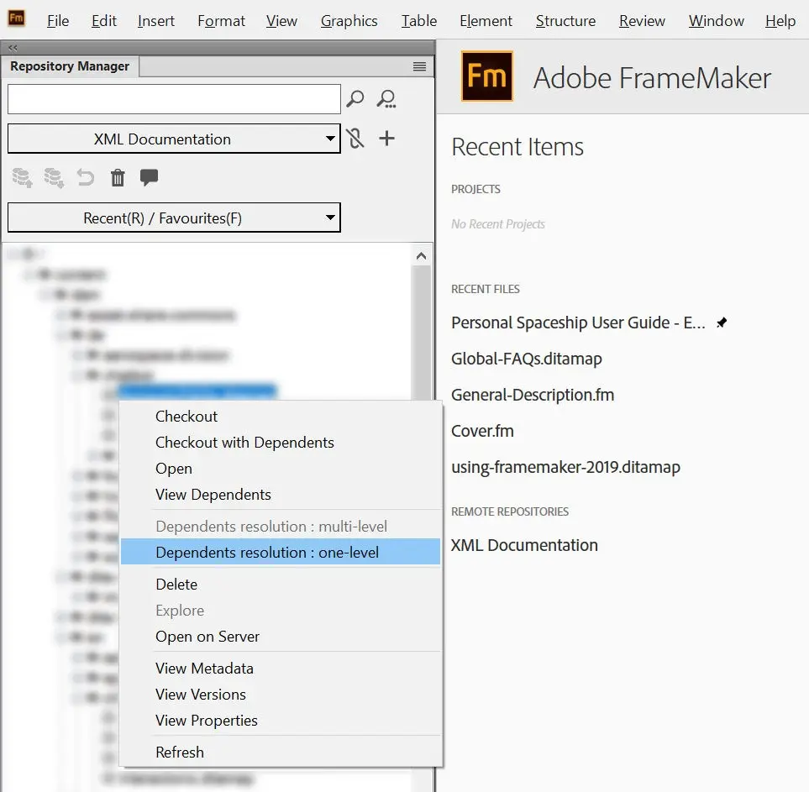The height and width of the screenshot is (792, 809).
Task: Choose Refresh at the bottom of context menu
Action: [x=180, y=753]
